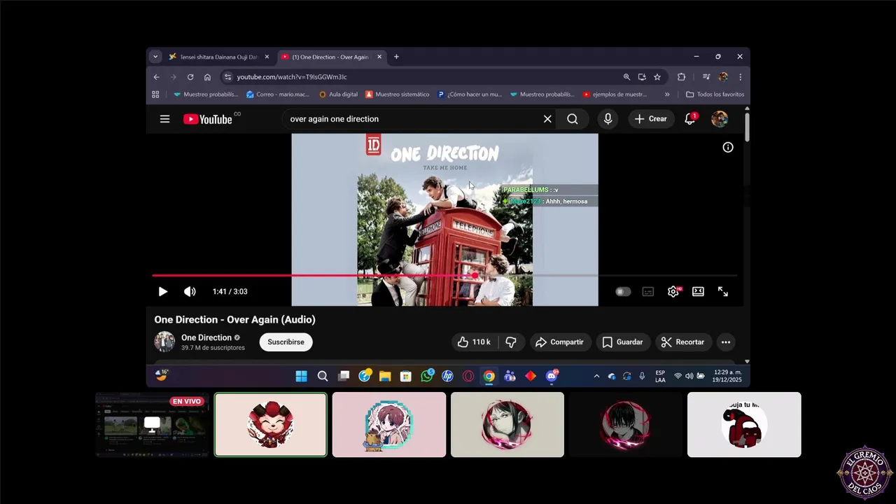The width and height of the screenshot is (896, 504).
Task: Switch to theater mode
Action: click(698, 292)
